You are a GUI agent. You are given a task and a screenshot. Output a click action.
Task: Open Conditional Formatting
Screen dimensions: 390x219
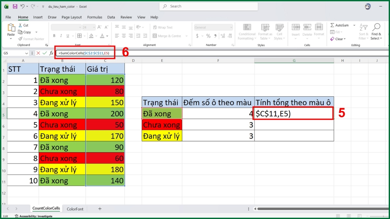point(247,31)
